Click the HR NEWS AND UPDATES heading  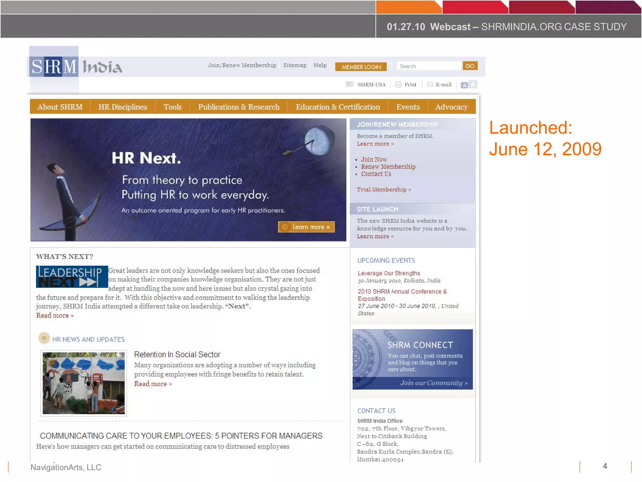click(x=88, y=339)
